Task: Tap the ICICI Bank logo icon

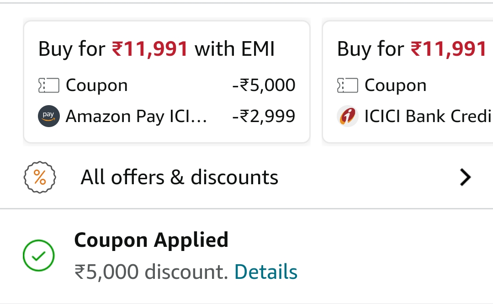Action: (x=348, y=116)
